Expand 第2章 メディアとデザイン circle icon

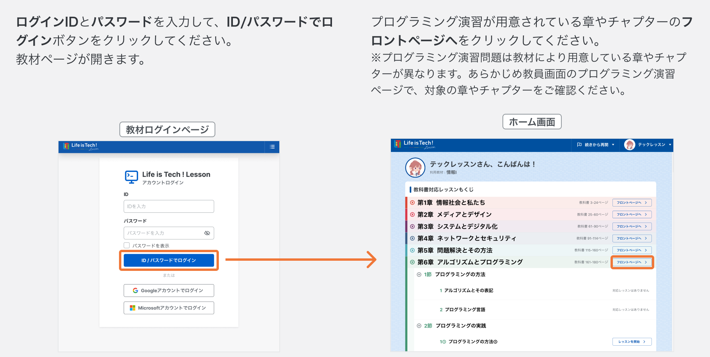point(412,214)
